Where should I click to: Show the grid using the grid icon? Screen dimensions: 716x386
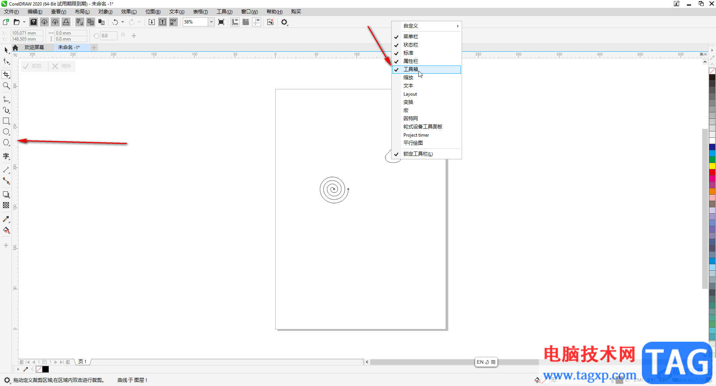click(246, 22)
